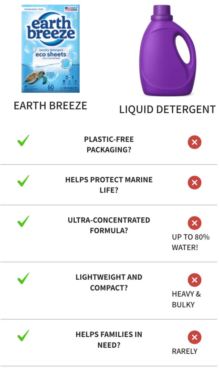Click the Earth Breeze column heading

tap(50, 105)
